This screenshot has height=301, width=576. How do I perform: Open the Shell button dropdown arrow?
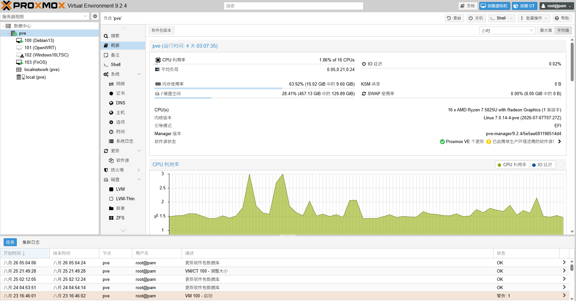[511, 18]
